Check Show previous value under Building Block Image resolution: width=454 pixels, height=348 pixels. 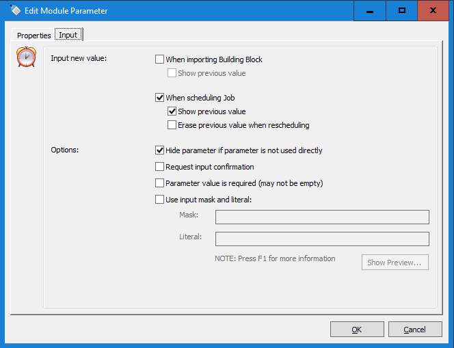coord(172,73)
